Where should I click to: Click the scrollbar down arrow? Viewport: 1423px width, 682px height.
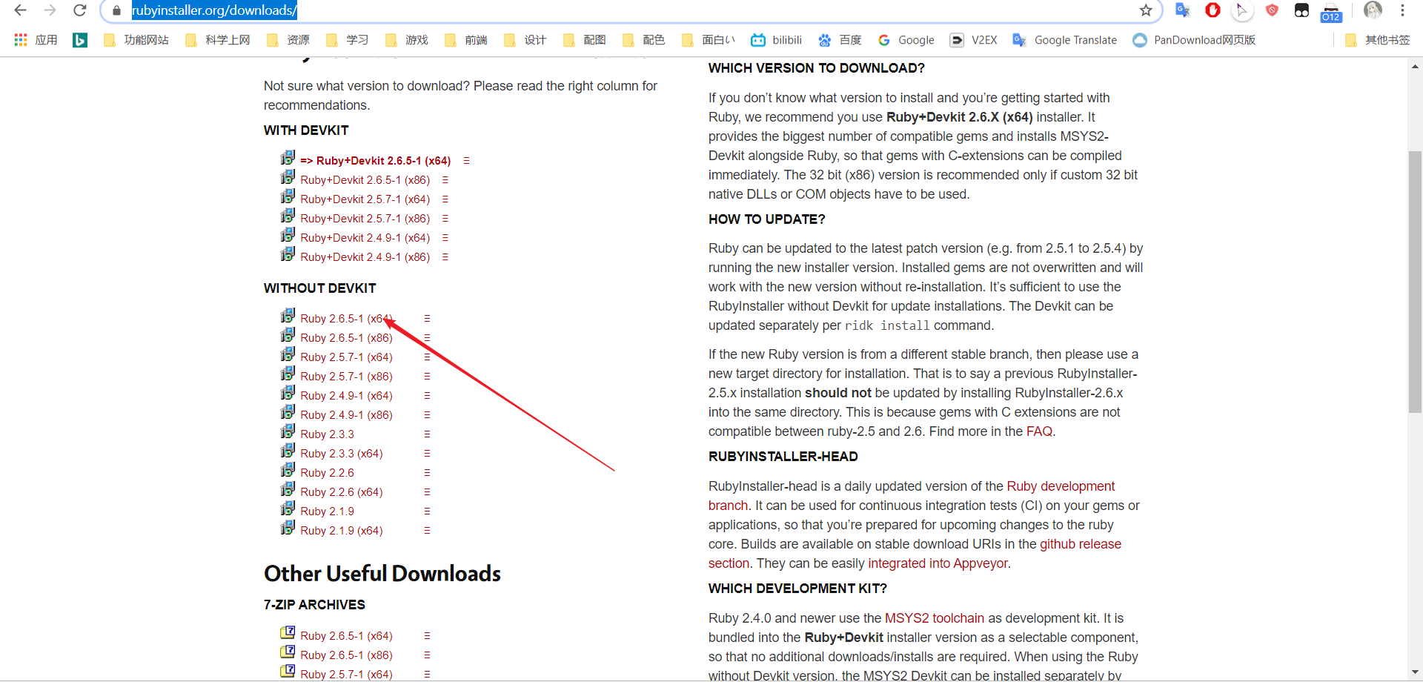1415,672
